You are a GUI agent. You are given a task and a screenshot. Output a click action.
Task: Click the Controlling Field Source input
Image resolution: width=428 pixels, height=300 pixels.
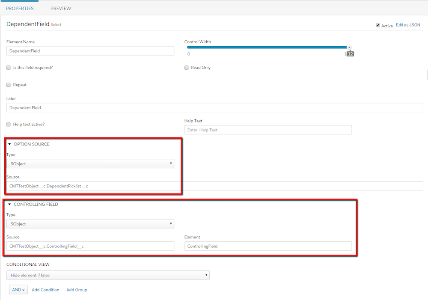tap(90, 246)
